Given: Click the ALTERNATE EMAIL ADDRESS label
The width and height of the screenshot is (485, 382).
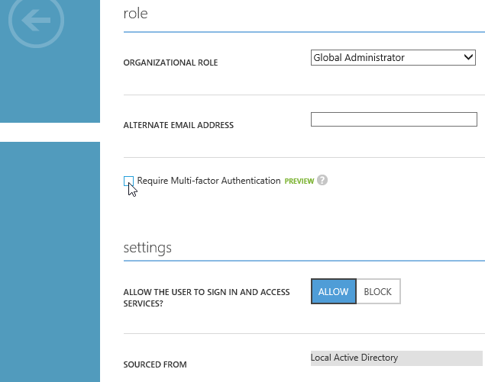Looking at the screenshot, I should point(178,125).
